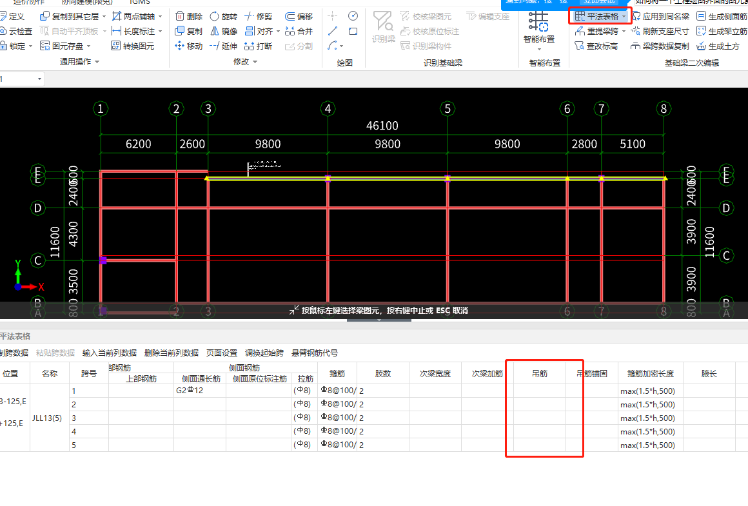This screenshot has width=748, height=506.
Task: Open the 两点辅轴 dropdown arrow
Action: click(x=161, y=17)
